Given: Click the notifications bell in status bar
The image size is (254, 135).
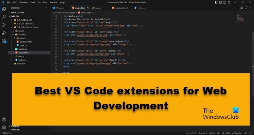Looking at the screenshot, I should [250, 133].
